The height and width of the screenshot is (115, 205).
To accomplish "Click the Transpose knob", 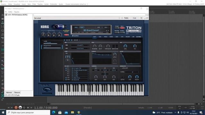I will point(94,46).
